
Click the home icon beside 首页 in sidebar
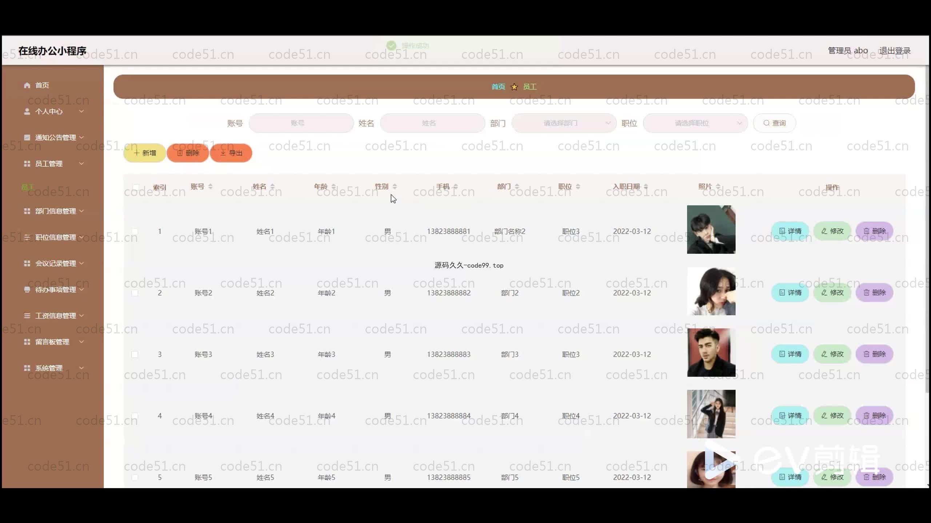[x=27, y=85]
